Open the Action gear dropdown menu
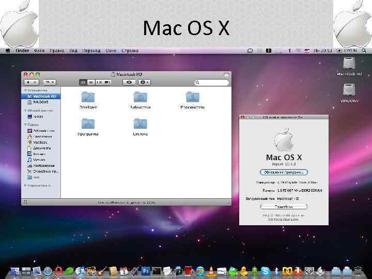The width and height of the screenshot is (372, 279). 144,82
